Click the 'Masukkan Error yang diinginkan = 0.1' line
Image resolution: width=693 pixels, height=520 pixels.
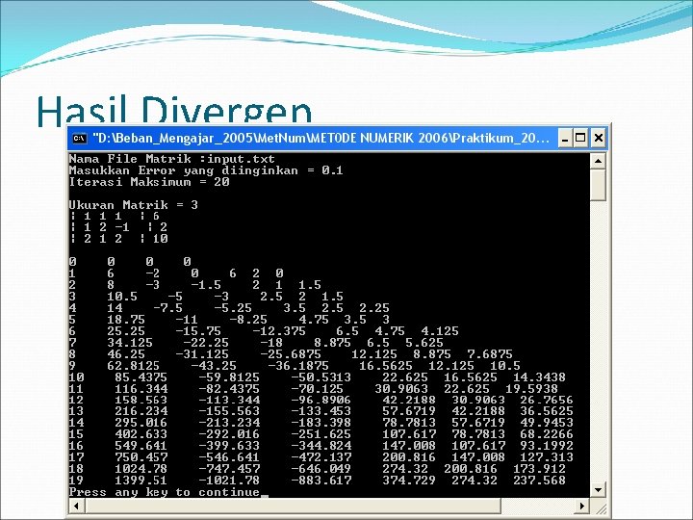(206, 170)
